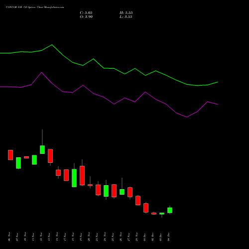249x249 pixels.
Task: Select the red candlestick for 17 Nov
Action: coord(66,175)
